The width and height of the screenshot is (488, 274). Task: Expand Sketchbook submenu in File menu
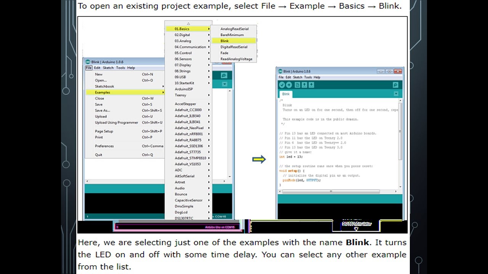pos(125,86)
